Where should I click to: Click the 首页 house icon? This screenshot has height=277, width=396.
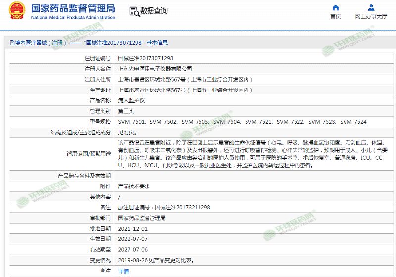tap(335, 7)
